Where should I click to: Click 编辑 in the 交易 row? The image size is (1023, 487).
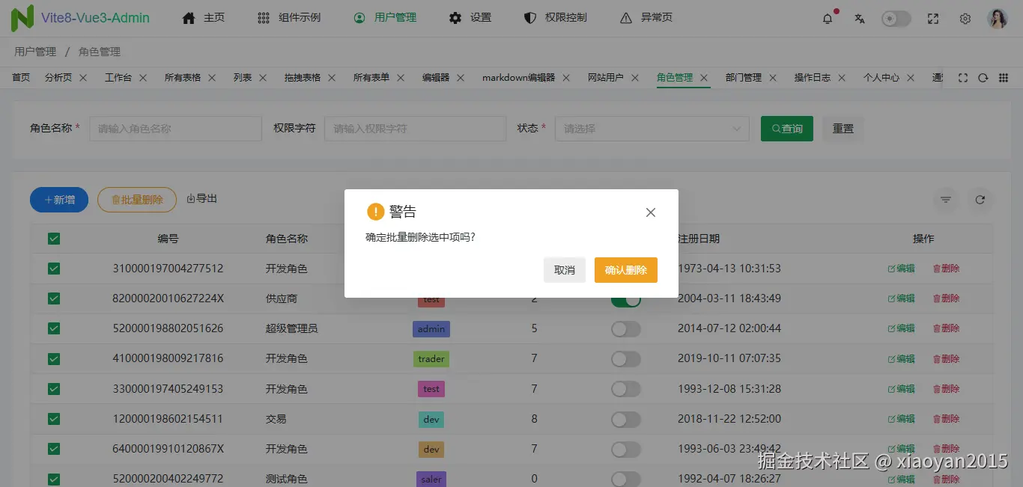[901, 419]
